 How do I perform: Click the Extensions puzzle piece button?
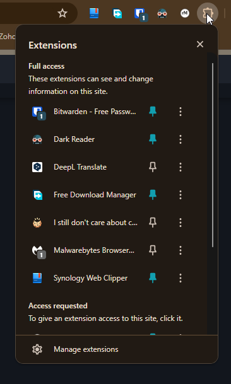tap(208, 13)
